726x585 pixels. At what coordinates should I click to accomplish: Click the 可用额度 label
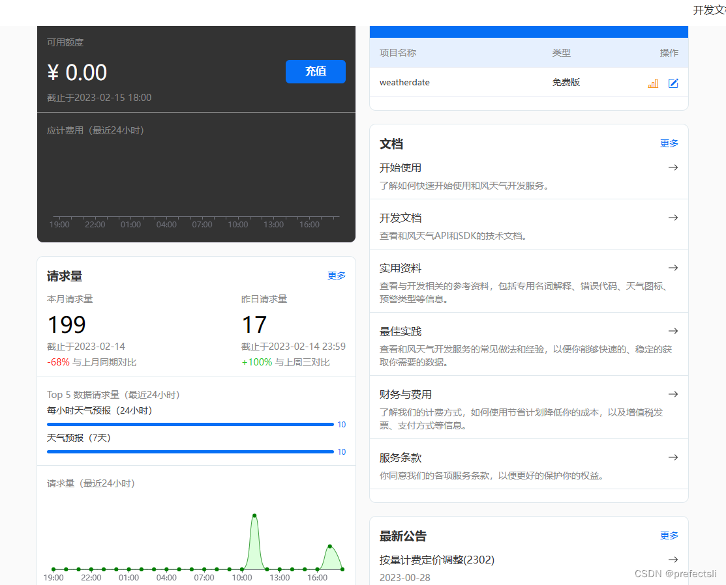(65, 42)
